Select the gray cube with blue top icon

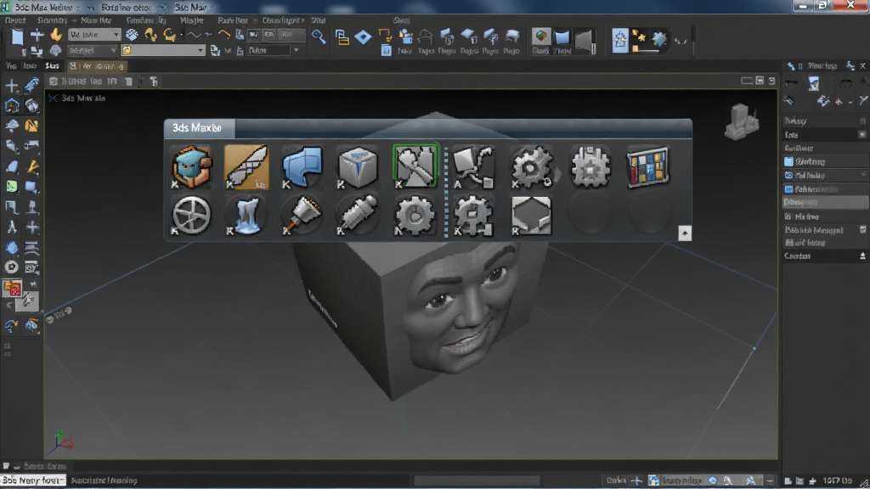click(358, 166)
